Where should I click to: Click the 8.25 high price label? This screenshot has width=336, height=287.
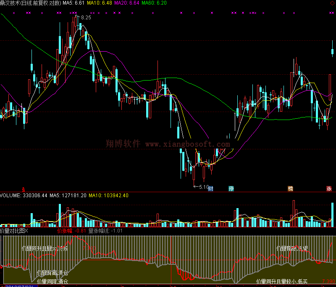click(86, 18)
